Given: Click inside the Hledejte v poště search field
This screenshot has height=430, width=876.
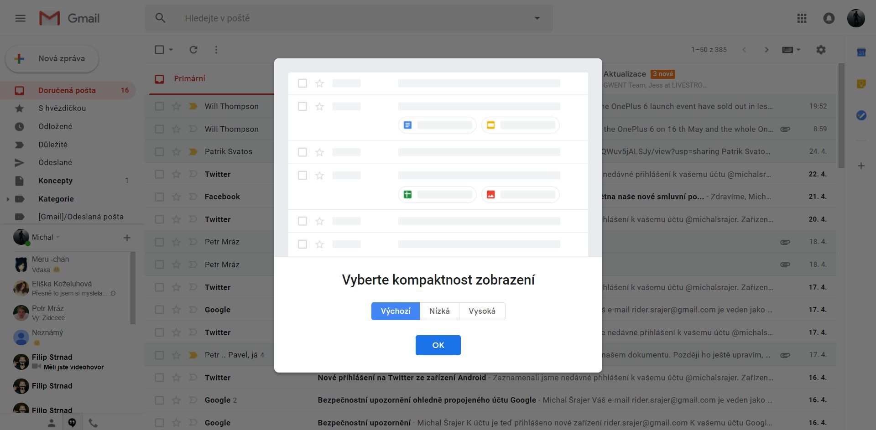Looking at the screenshot, I should [319, 18].
